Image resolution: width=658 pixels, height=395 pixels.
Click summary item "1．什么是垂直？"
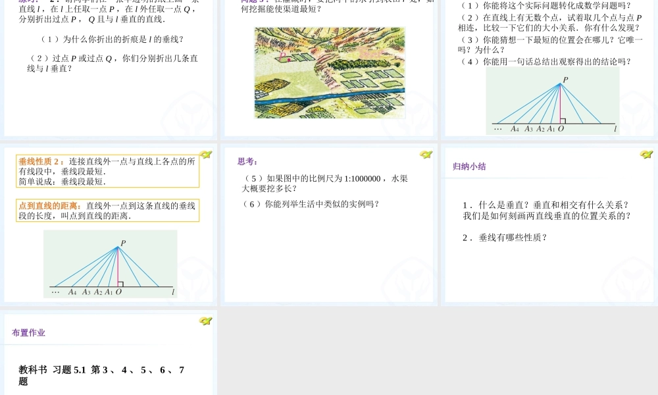point(497,205)
